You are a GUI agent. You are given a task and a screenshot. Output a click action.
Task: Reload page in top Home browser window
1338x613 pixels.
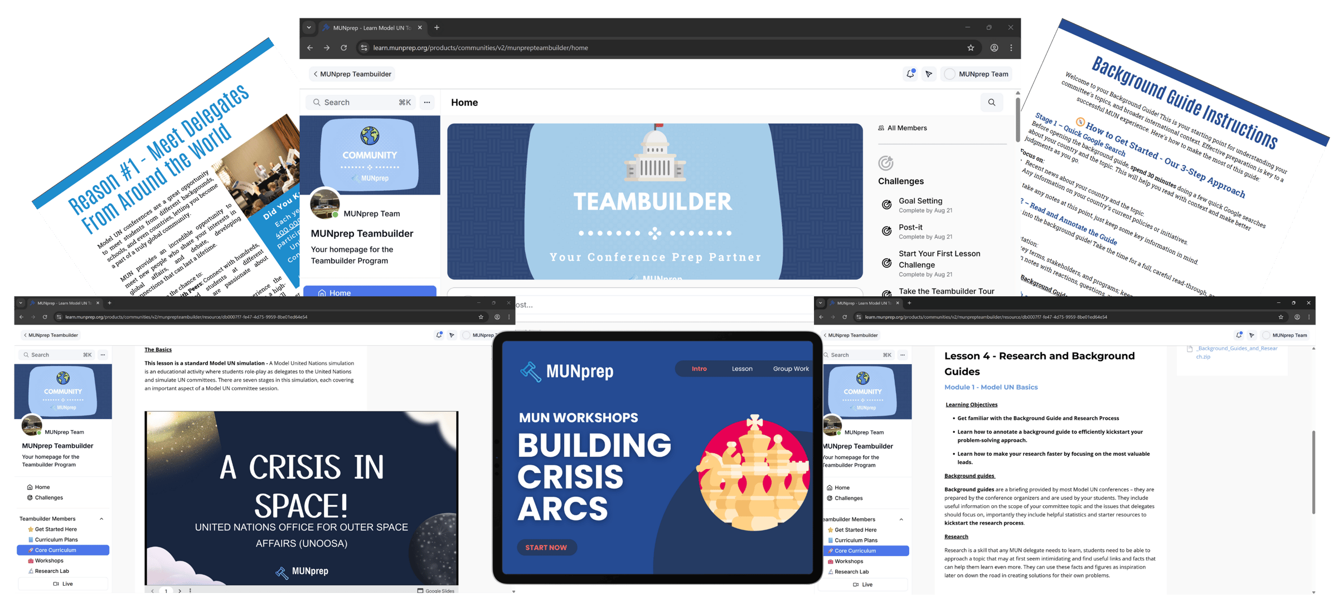[x=344, y=47]
